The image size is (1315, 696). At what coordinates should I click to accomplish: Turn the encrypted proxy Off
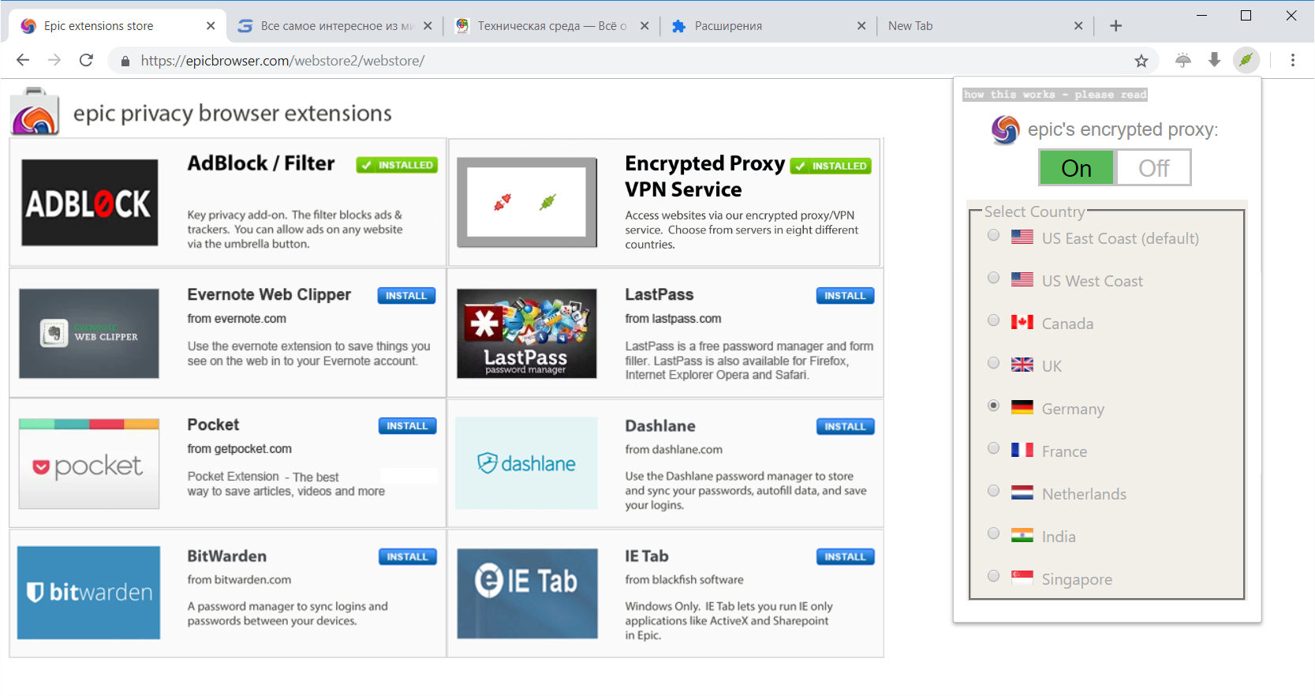(1153, 168)
